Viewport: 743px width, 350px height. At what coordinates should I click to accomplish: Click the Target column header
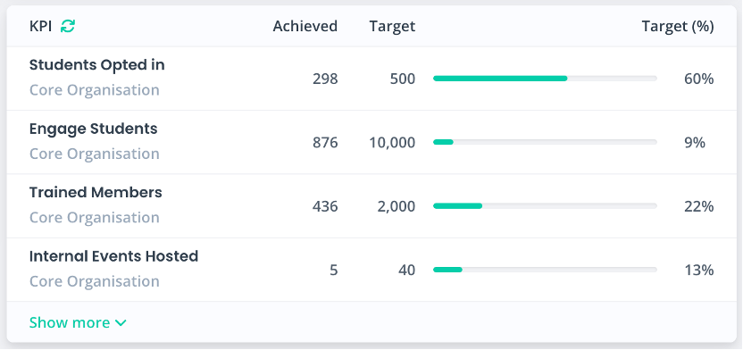click(x=392, y=27)
